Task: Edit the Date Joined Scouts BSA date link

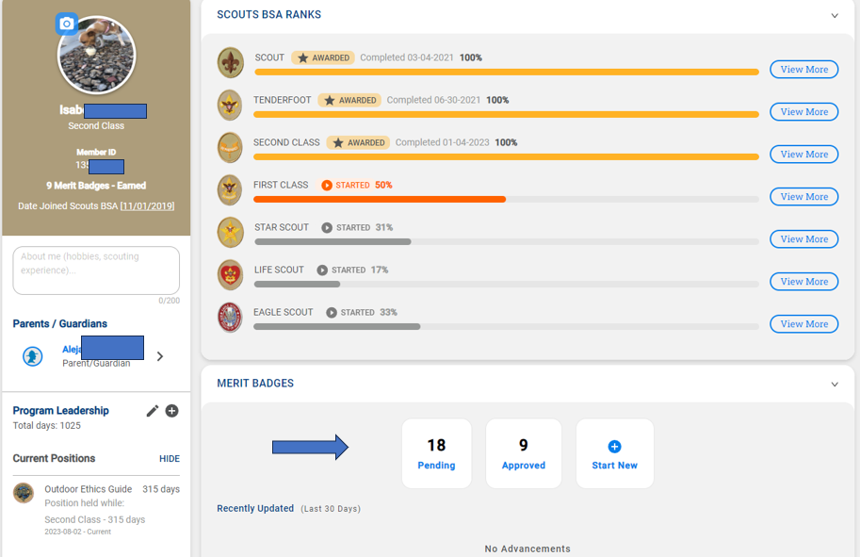Action: (148, 206)
